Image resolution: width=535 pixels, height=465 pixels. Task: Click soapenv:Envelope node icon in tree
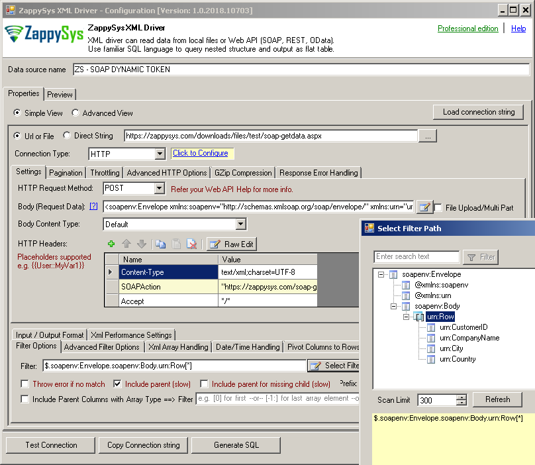393,274
